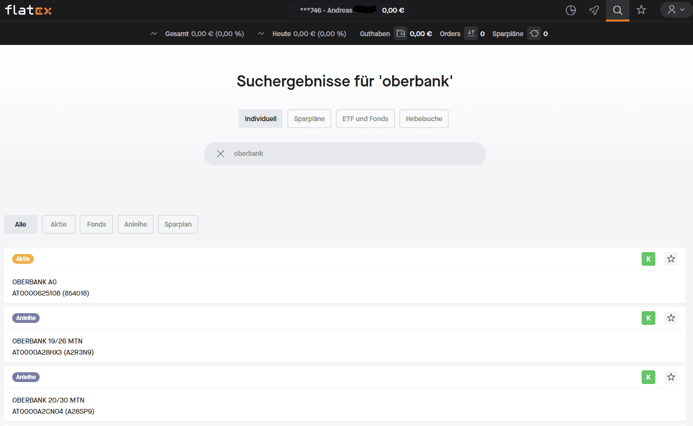Image resolution: width=693 pixels, height=426 pixels.
Task: Click K buy button for OBERBANK 20/30 MTN
Action: 648,377
